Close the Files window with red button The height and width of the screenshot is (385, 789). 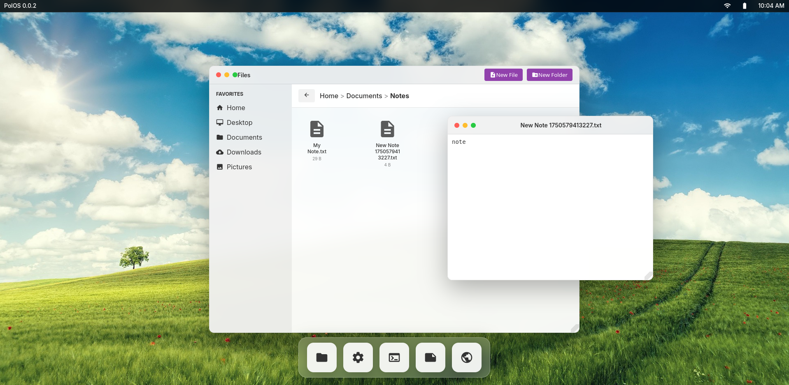(219, 75)
